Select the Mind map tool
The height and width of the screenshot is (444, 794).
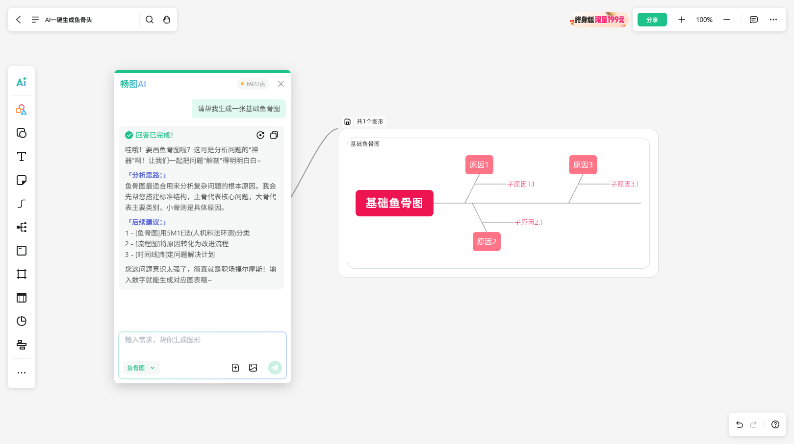[22, 227]
